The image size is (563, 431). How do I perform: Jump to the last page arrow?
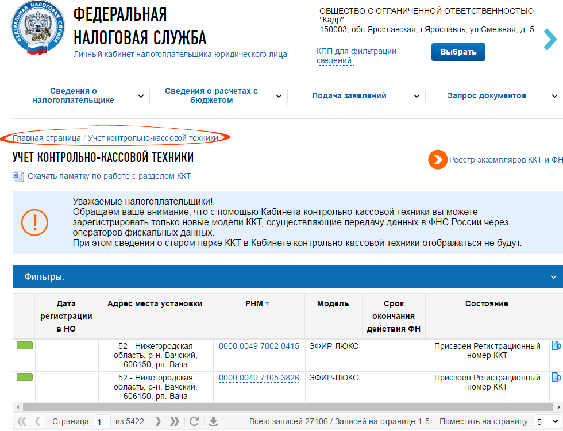pyautogui.click(x=175, y=421)
